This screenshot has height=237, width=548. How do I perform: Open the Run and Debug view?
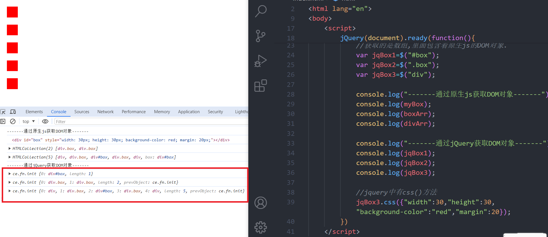click(261, 61)
